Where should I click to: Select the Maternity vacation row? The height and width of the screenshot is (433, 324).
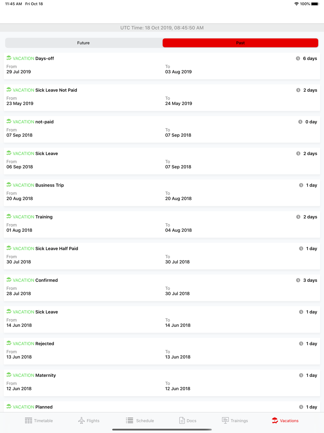pos(162,383)
